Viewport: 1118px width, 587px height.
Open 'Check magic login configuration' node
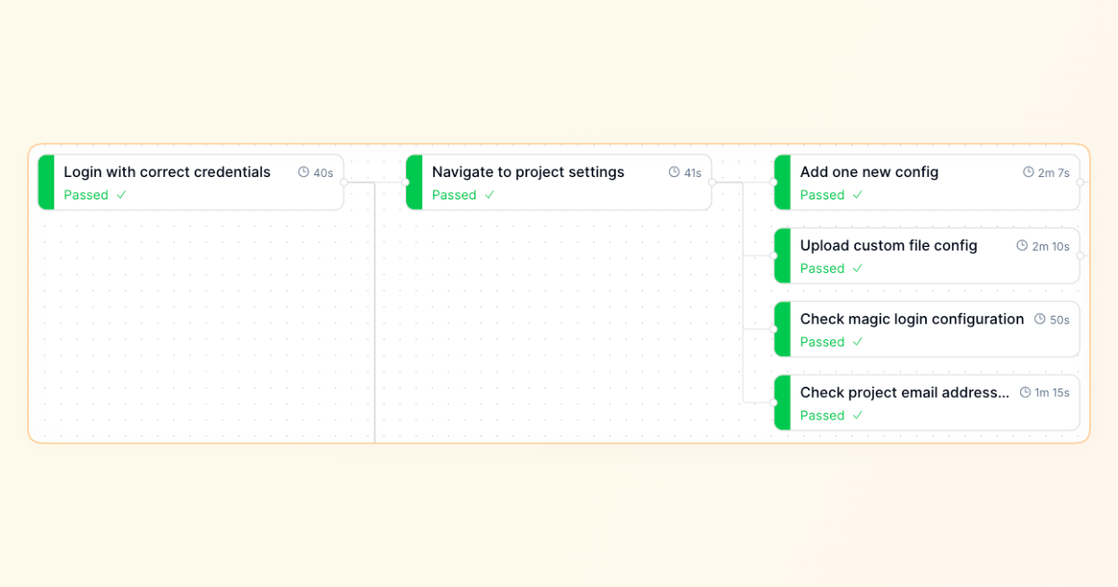pos(911,320)
